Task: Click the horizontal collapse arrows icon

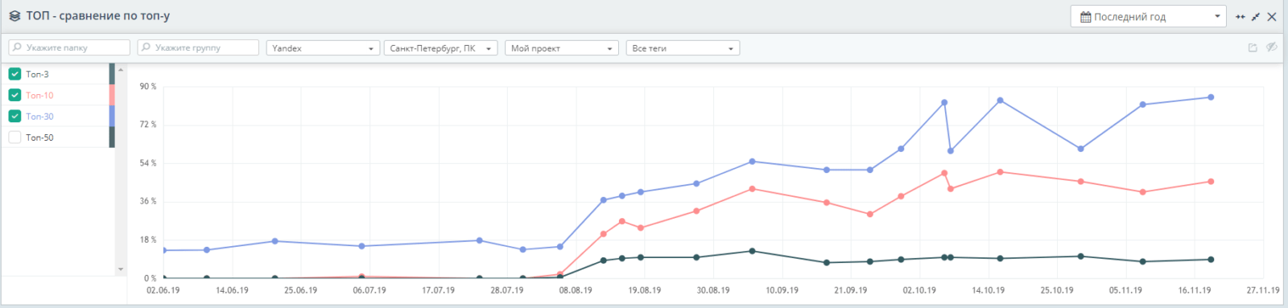Action: point(1241,17)
